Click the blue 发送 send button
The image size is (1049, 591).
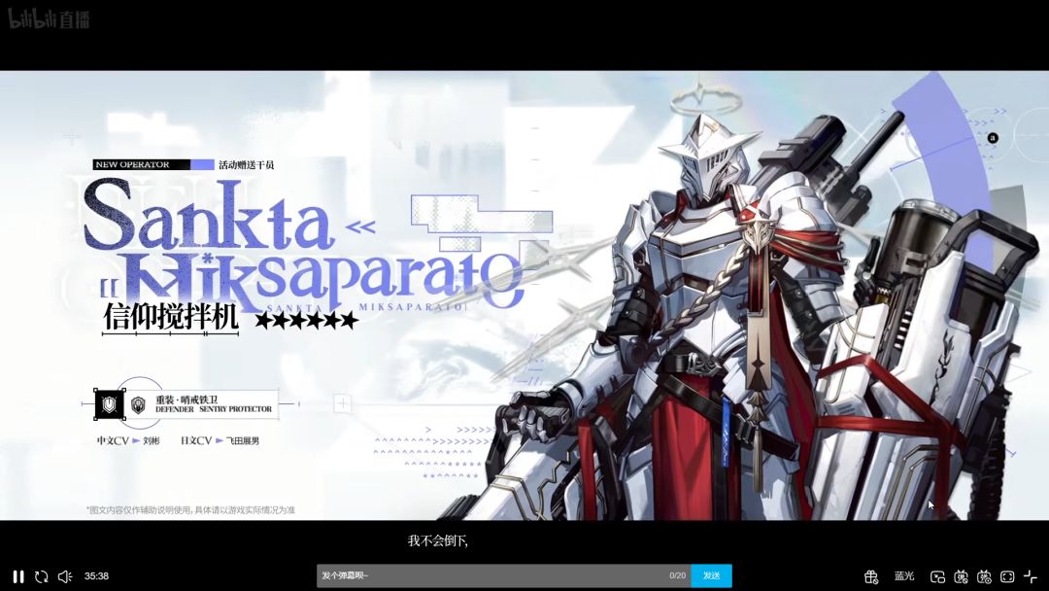point(711,575)
